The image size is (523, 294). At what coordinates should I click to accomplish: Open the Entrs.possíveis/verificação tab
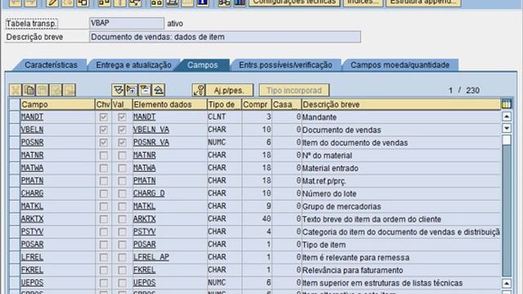pos(285,65)
